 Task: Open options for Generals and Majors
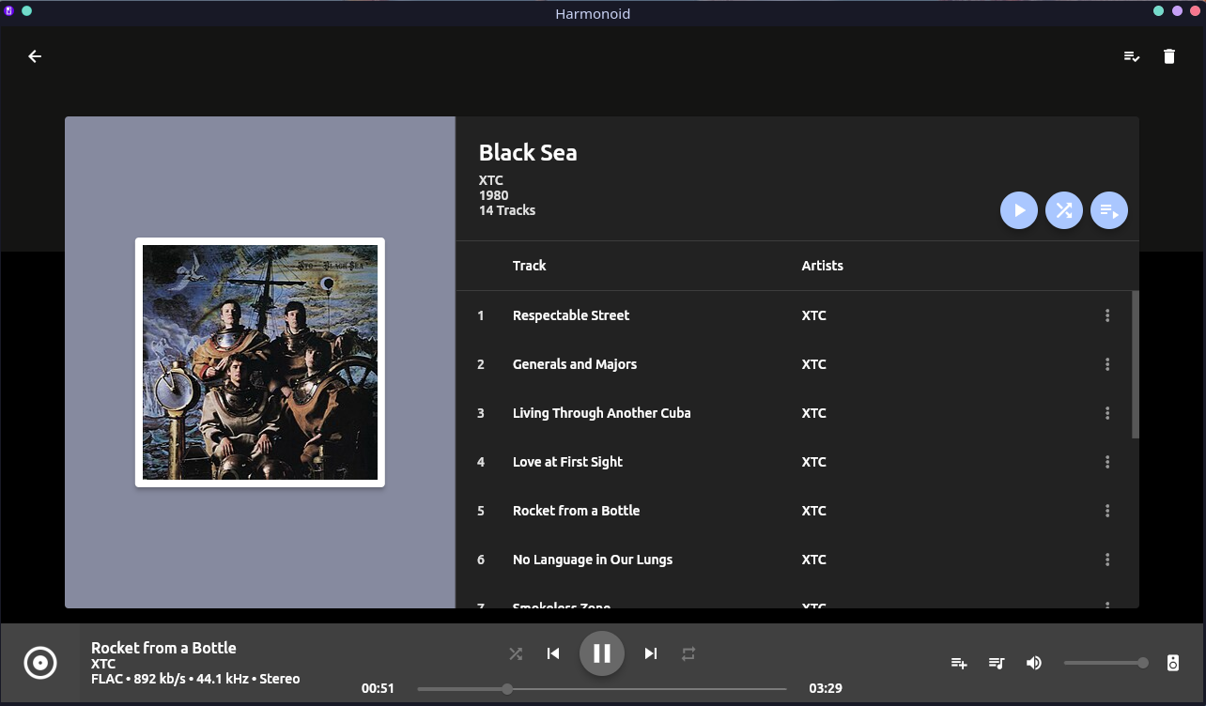1107,364
